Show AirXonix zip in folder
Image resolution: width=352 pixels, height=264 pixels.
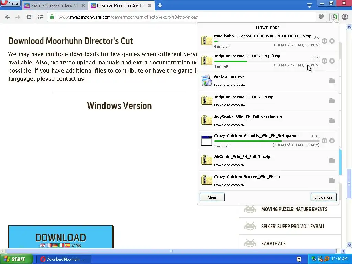(332, 161)
